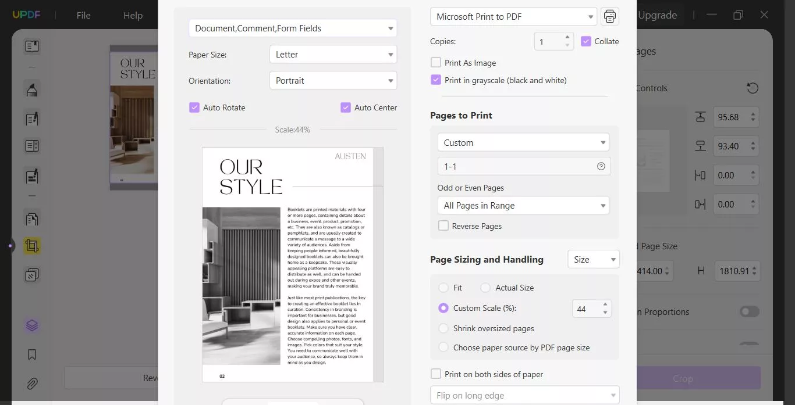This screenshot has height=405, width=795.
Task: Open the Reader mode icon in sidebar
Action: tap(32, 46)
